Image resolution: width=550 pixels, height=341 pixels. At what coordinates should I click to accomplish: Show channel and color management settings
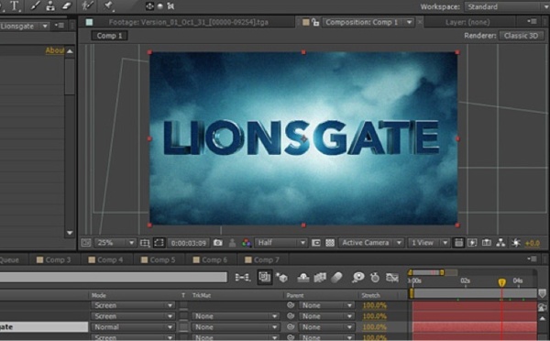point(247,243)
